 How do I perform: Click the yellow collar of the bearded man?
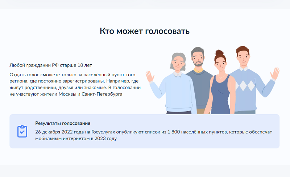tap(198, 71)
